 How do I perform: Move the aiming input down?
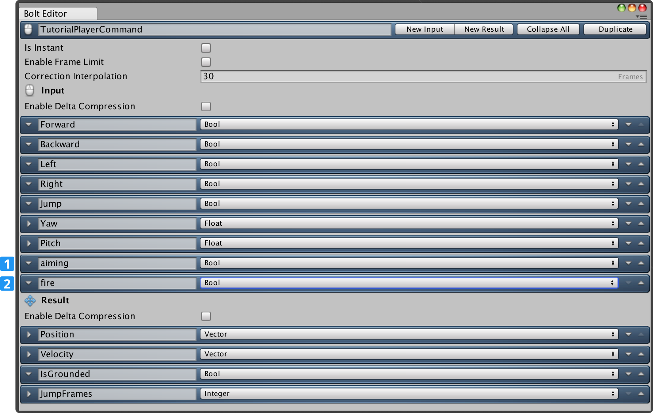[628, 263]
